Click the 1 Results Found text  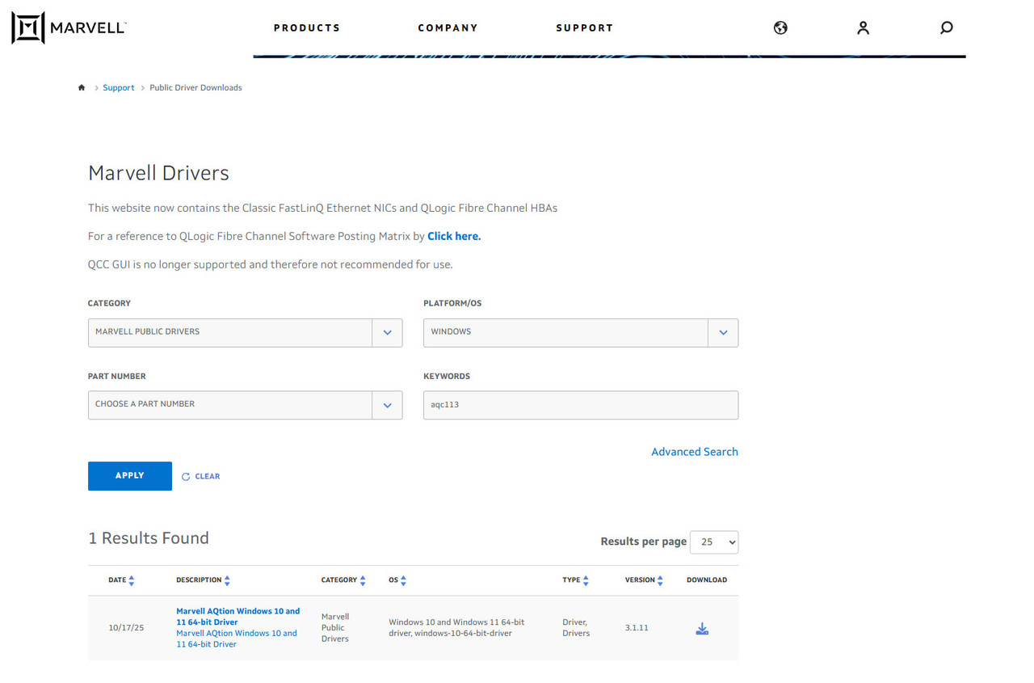pos(149,538)
